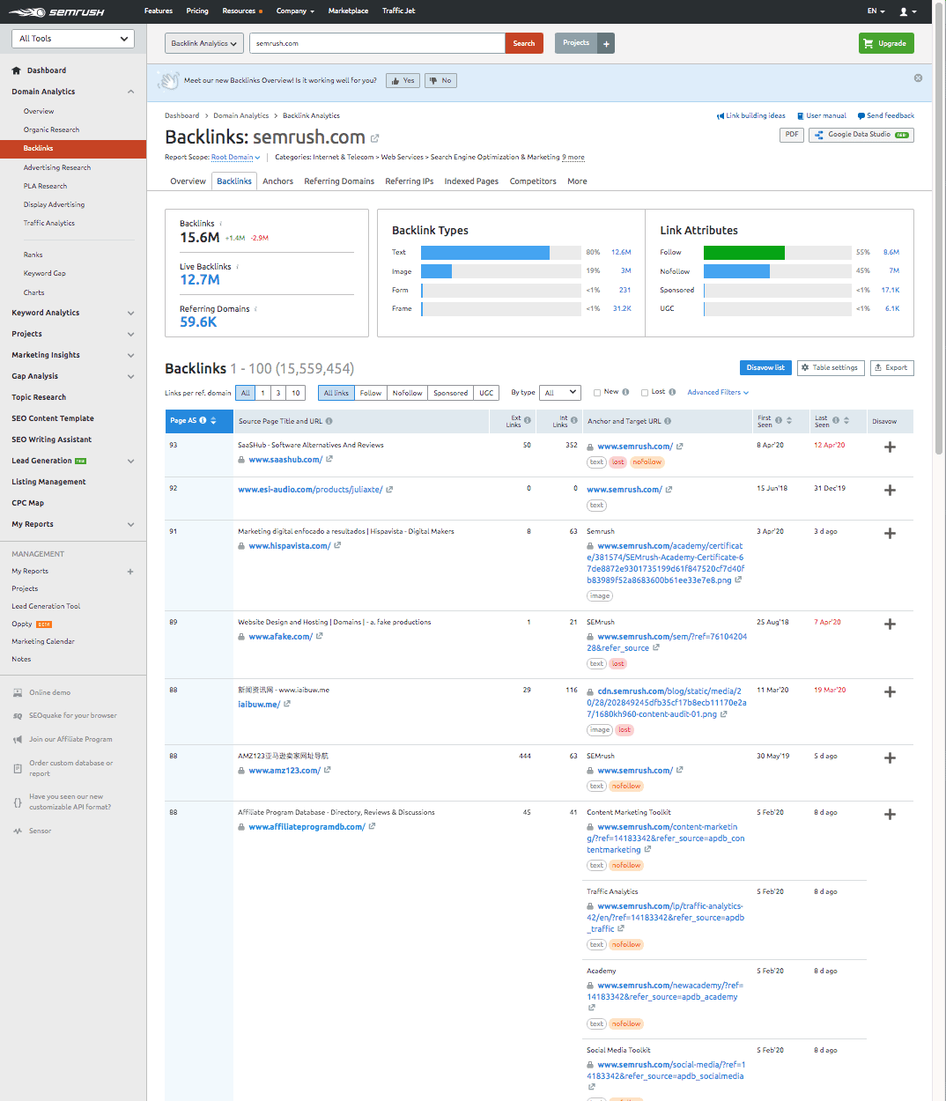
Task: Select All links filter toggle
Action: [336, 393]
